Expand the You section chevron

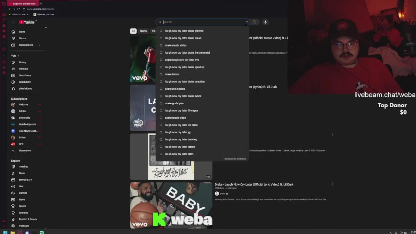point(18,56)
